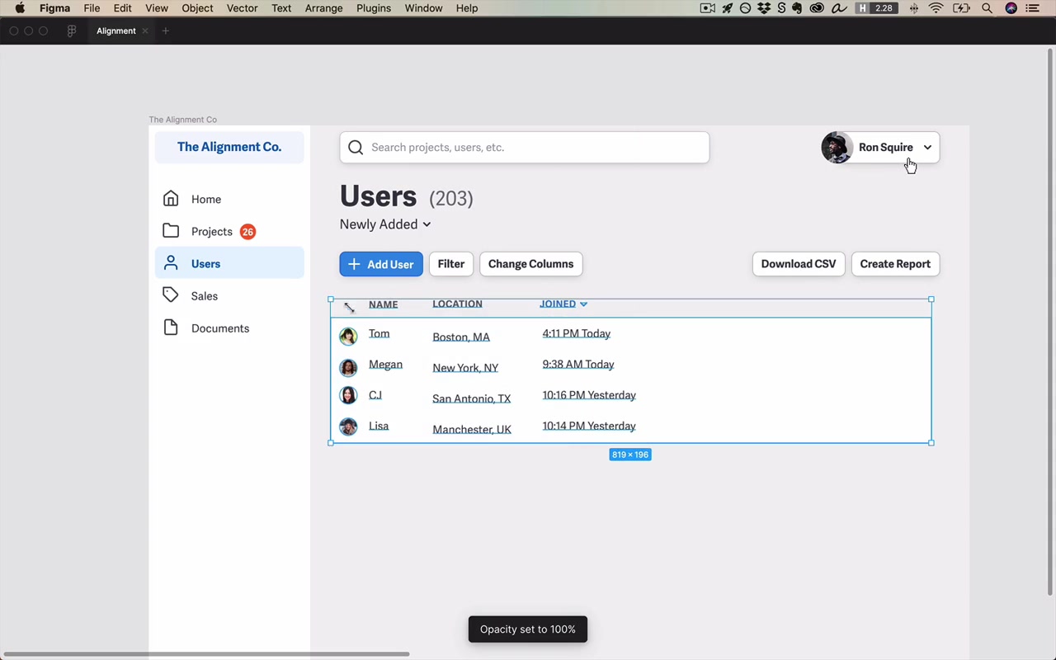Open the Arrange menu
Screen dimensions: 1056x660
[x=323, y=8]
